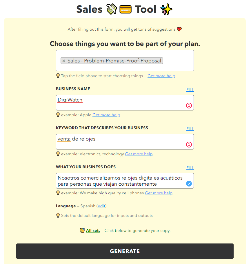The height and width of the screenshot is (264, 251).
Task: Click the blue checkmark icon in business description
Action: (x=189, y=184)
